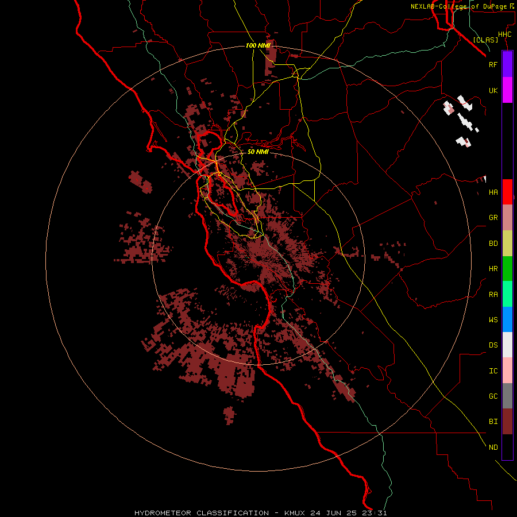
Task: Click the 100 NMI range ring label
Action: [257, 45]
